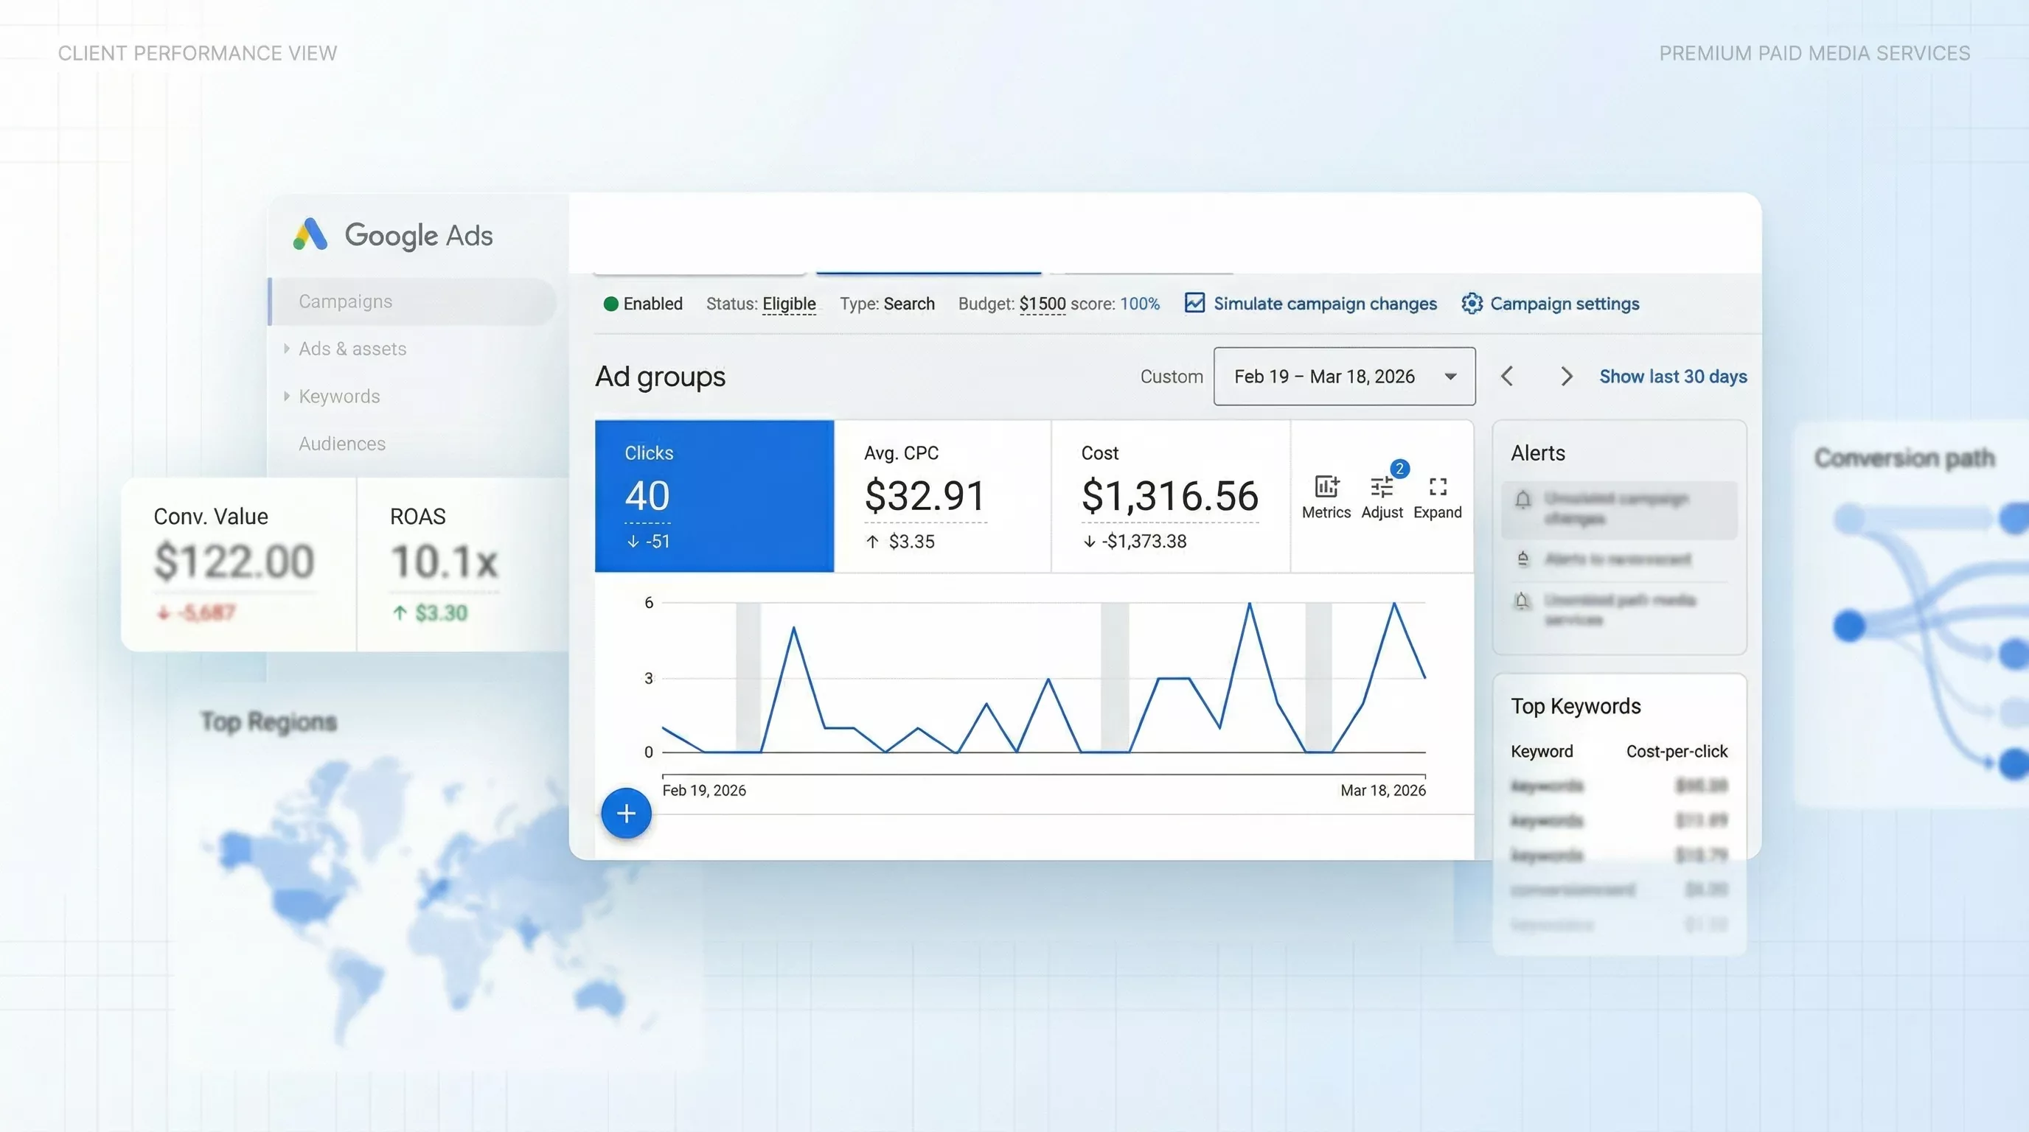Click the Budget $1500 link
Image resolution: width=2029 pixels, height=1132 pixels.
(x=1041, y=304)
